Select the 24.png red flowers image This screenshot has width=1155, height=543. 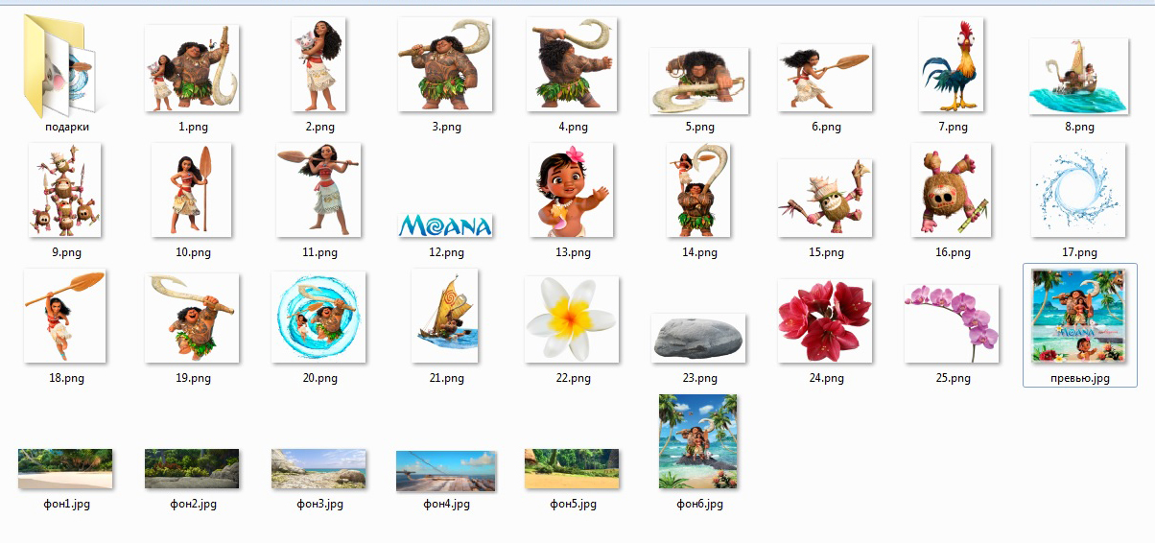(x=826, y=321)
